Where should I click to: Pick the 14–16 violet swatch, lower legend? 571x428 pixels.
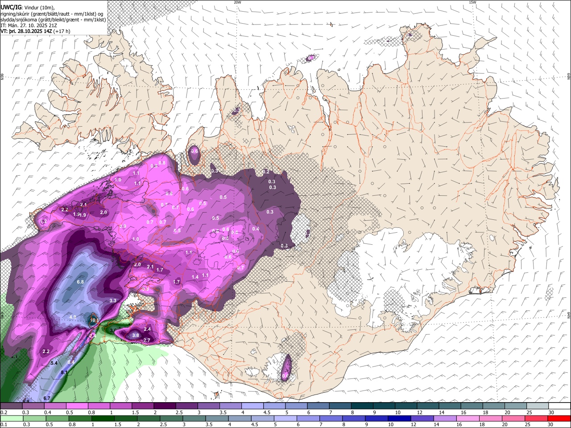445,418
